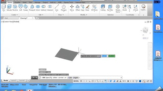Activate the Copy tool
This screenshot has width=163, height=91.
tap(83, 8)
